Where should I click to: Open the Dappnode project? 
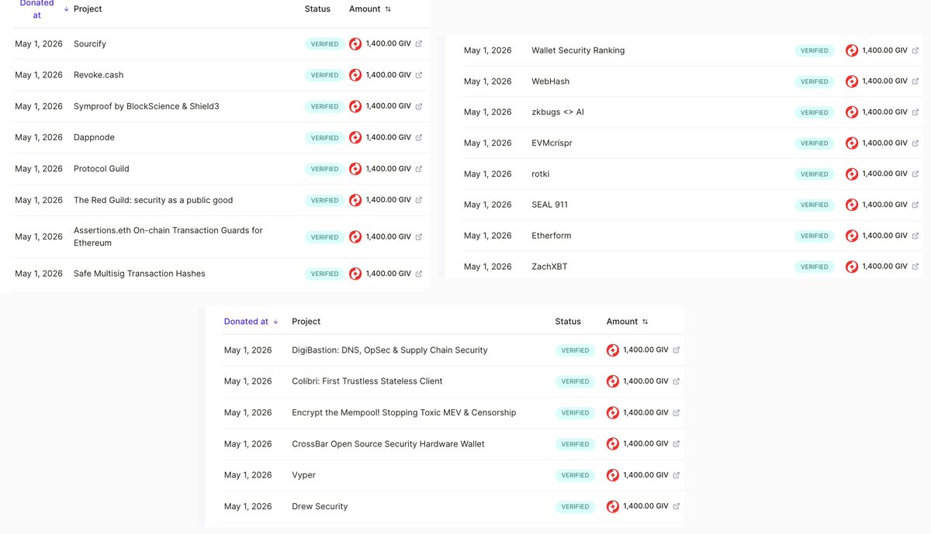pos(95,137)
